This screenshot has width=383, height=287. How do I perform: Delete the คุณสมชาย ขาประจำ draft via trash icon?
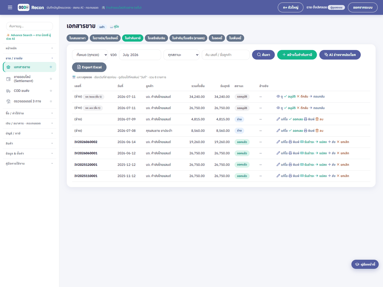click(317, 131)
